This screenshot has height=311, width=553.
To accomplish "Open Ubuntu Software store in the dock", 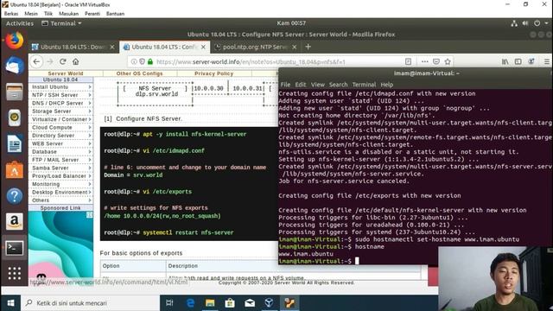I will [x=15, y=170].
